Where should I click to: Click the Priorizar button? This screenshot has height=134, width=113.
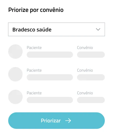point(56,121)
